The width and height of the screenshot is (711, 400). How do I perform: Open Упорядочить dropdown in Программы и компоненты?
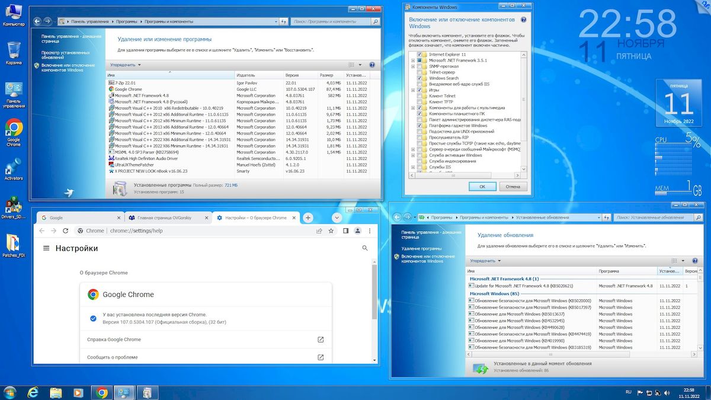click(x=126, y=65)
